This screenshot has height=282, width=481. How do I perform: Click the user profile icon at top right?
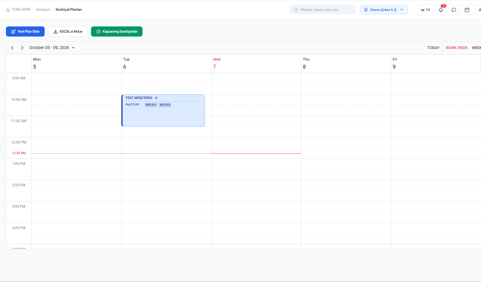479,10
